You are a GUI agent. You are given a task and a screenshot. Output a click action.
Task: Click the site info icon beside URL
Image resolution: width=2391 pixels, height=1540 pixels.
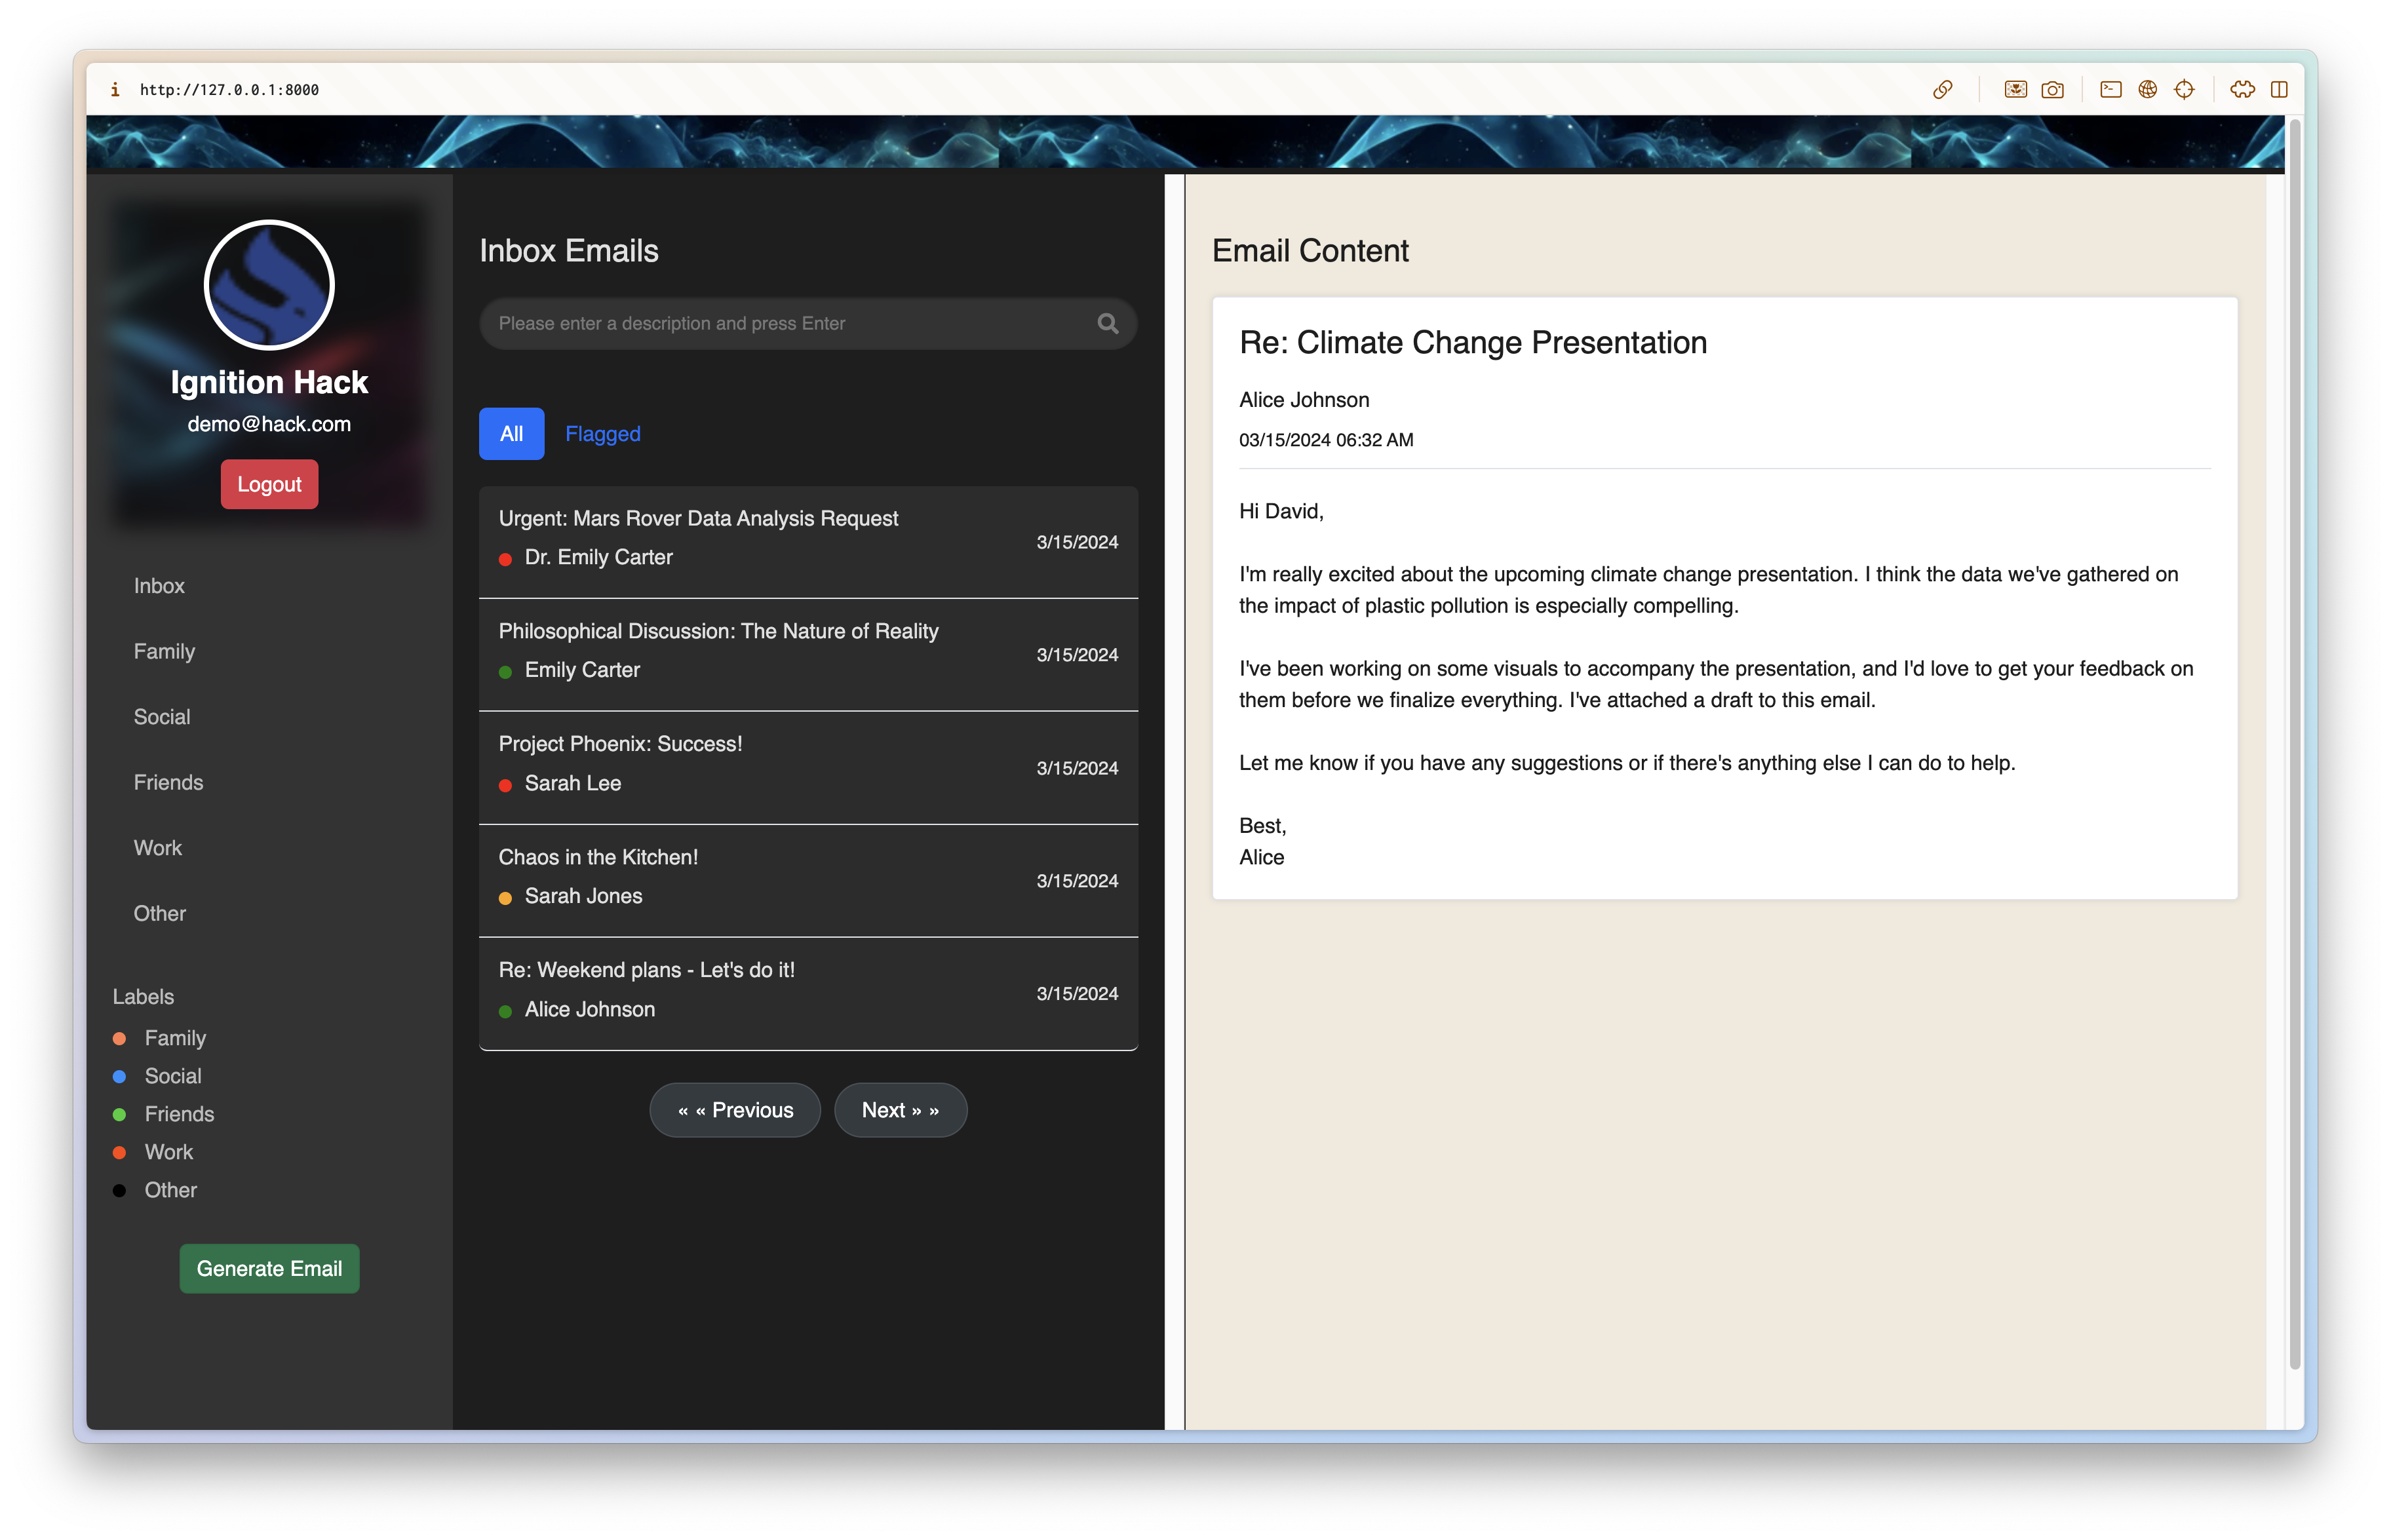pyautogui.click(x=115, y=90)
